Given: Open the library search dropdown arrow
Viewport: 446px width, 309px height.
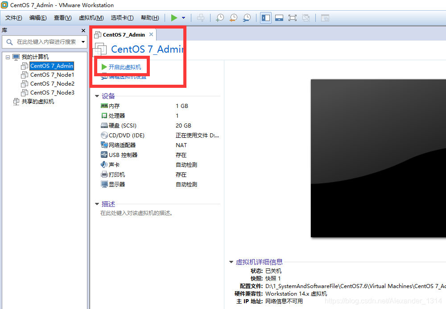Looking at the screenshot, I should 83,42.
